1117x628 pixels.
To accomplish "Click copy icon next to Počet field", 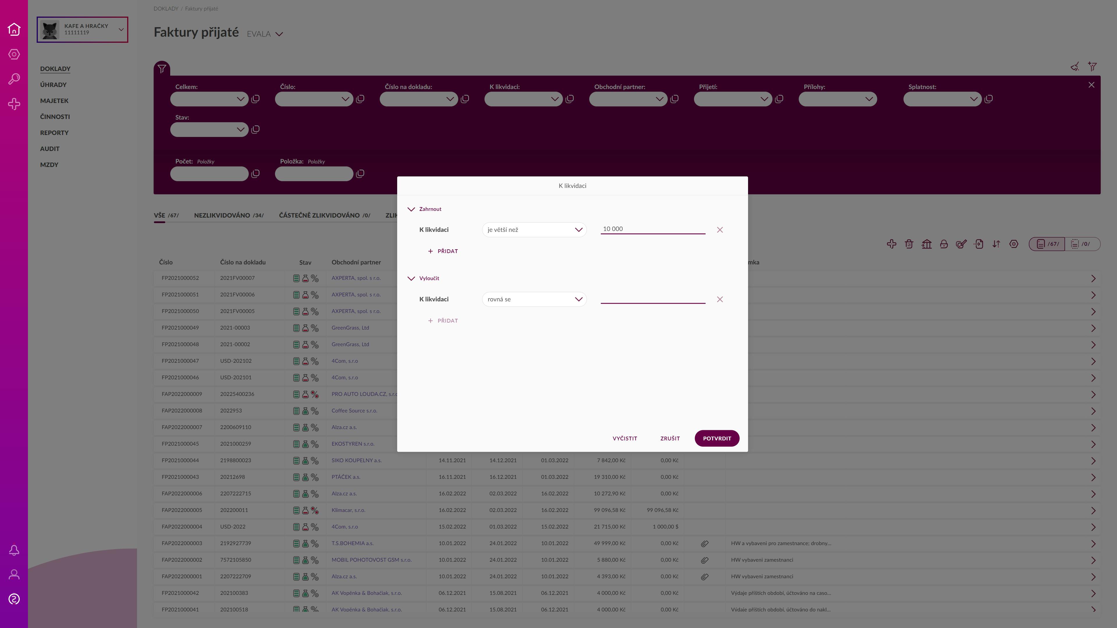I will point(255,174).
